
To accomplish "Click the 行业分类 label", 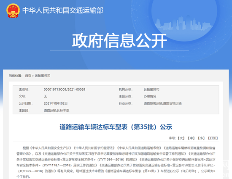I will 126,103.
